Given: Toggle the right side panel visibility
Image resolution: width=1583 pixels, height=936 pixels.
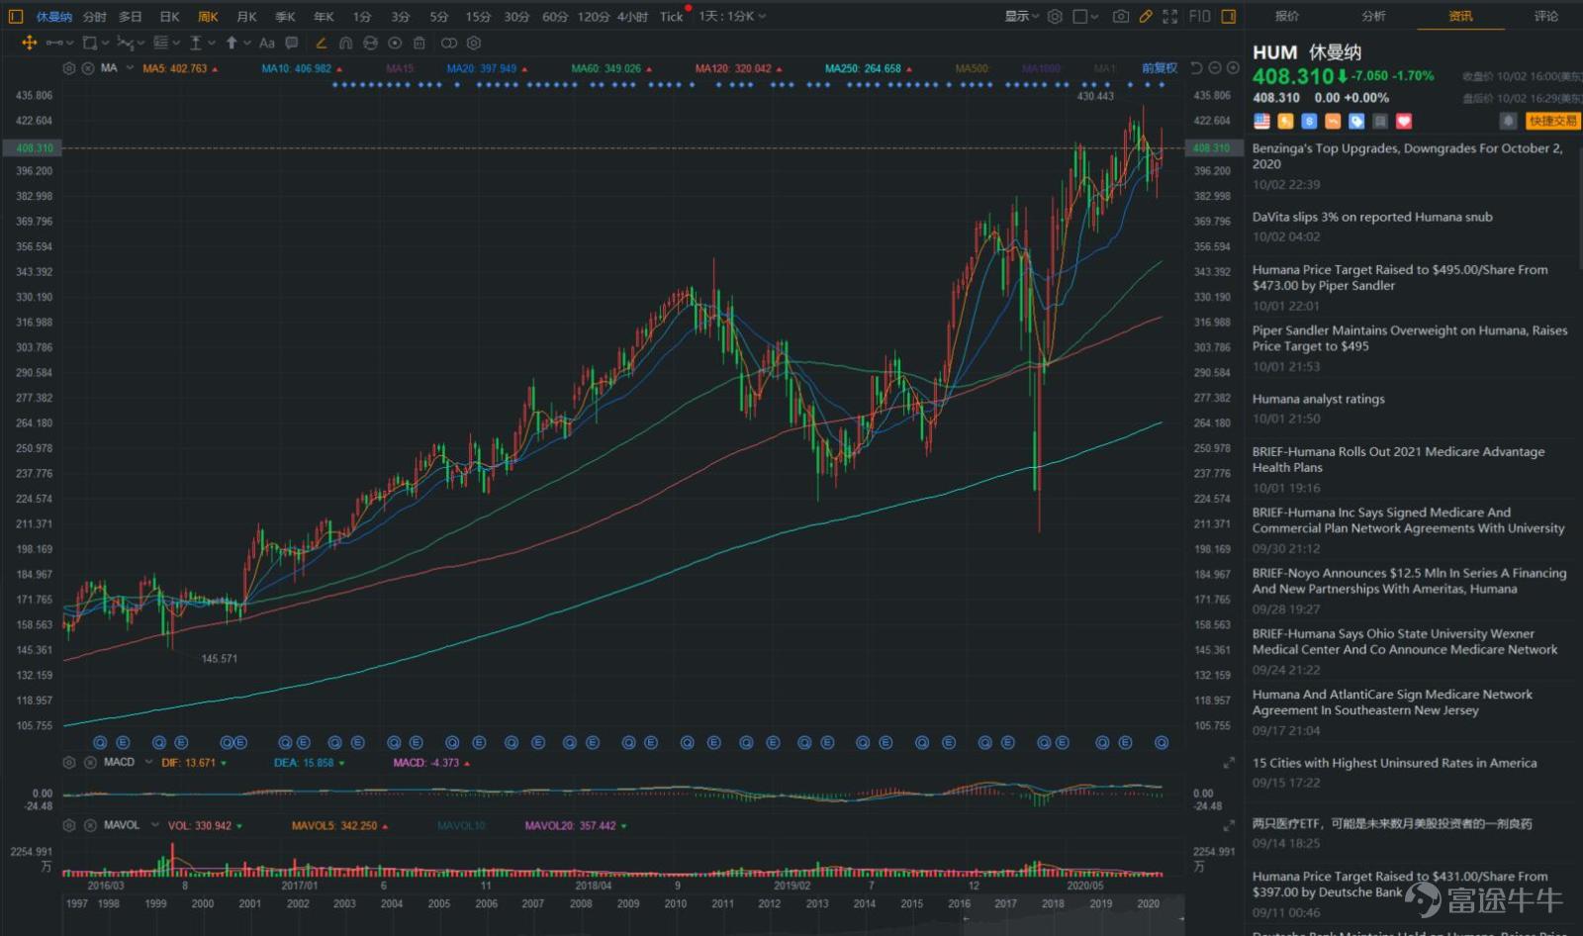Looking at the screenshot, I should [x=1228, y=16].
